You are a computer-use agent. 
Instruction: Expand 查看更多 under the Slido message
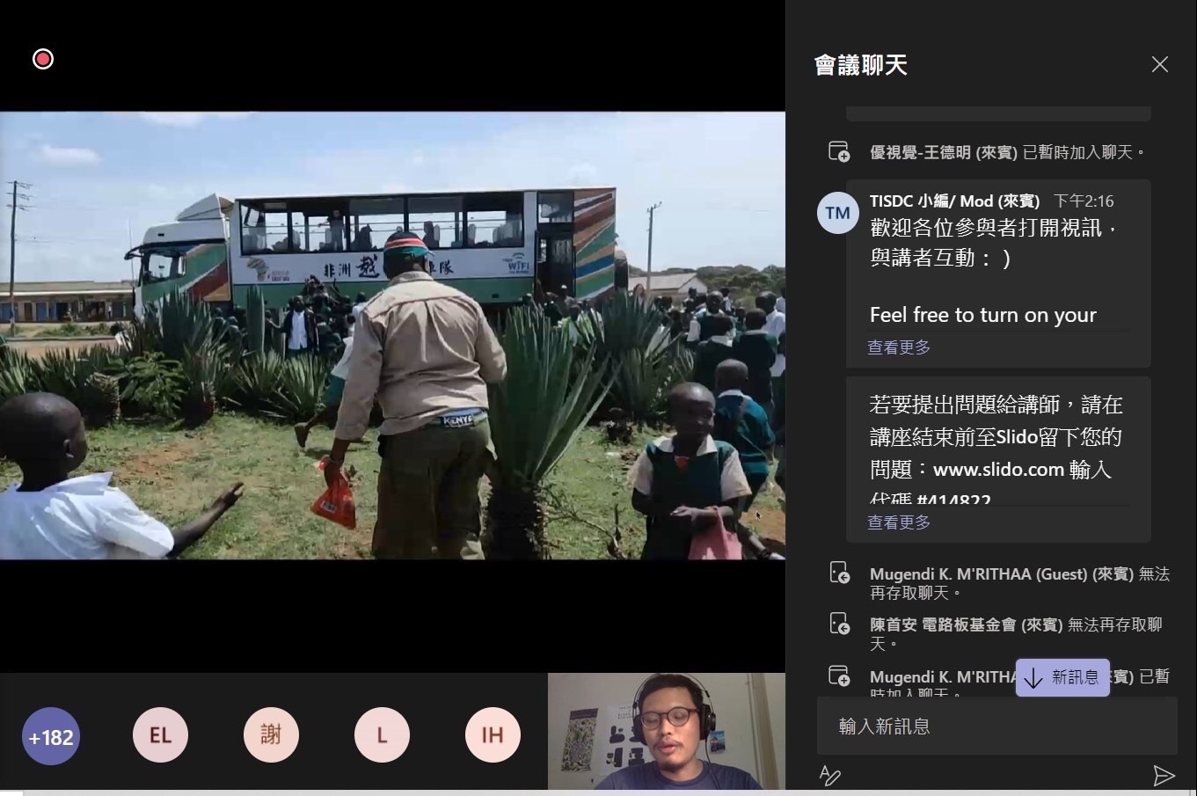pyautogui.click(x=899, y=522)
